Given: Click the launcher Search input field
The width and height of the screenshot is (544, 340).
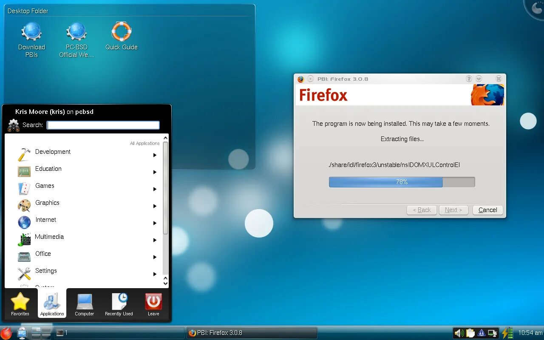Looking at the screenshot, I should 103,125.
